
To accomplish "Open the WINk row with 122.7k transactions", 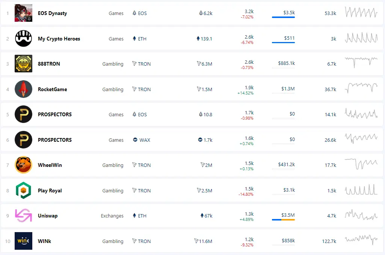I will [192, 241].
